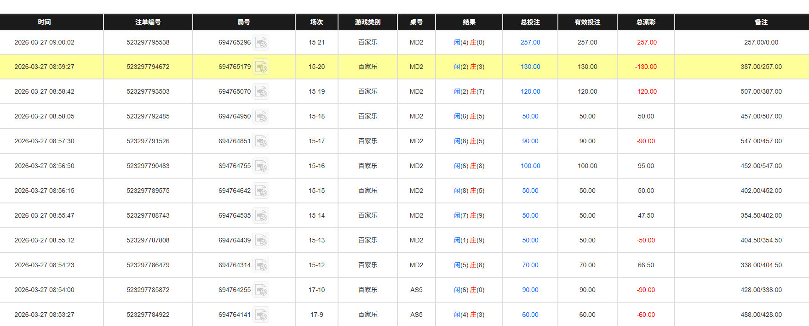Open video replay icon for round 694765179

pos(261,67)
